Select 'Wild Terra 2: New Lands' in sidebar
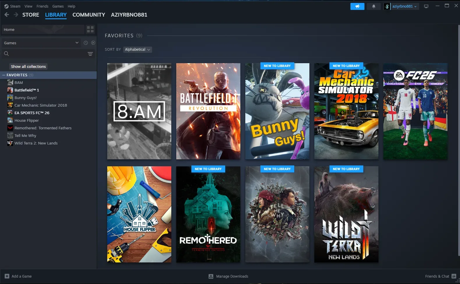The width and height of the screenshot is (460, 284). coord(36,143)
